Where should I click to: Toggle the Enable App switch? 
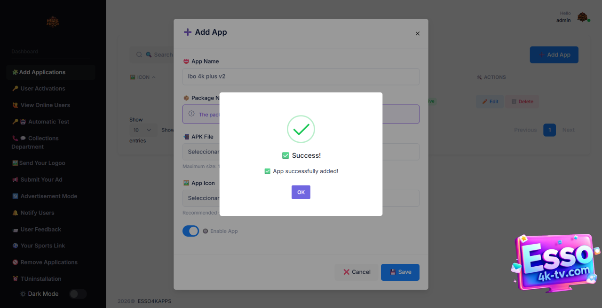pyautogui.click(x=191, y=231)
